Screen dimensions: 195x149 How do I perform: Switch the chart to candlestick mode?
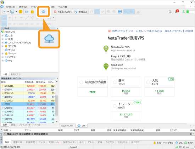(97, 12)
